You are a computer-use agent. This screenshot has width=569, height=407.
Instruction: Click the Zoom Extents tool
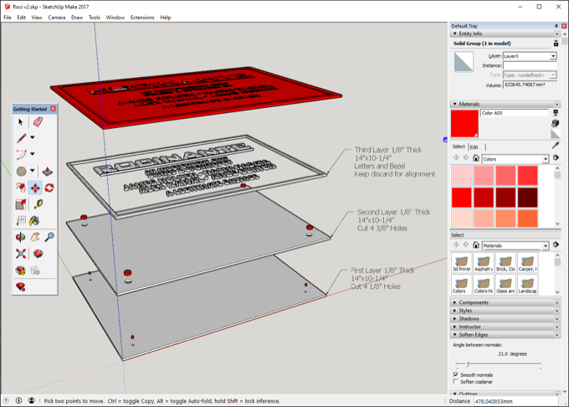pos(21,254)
